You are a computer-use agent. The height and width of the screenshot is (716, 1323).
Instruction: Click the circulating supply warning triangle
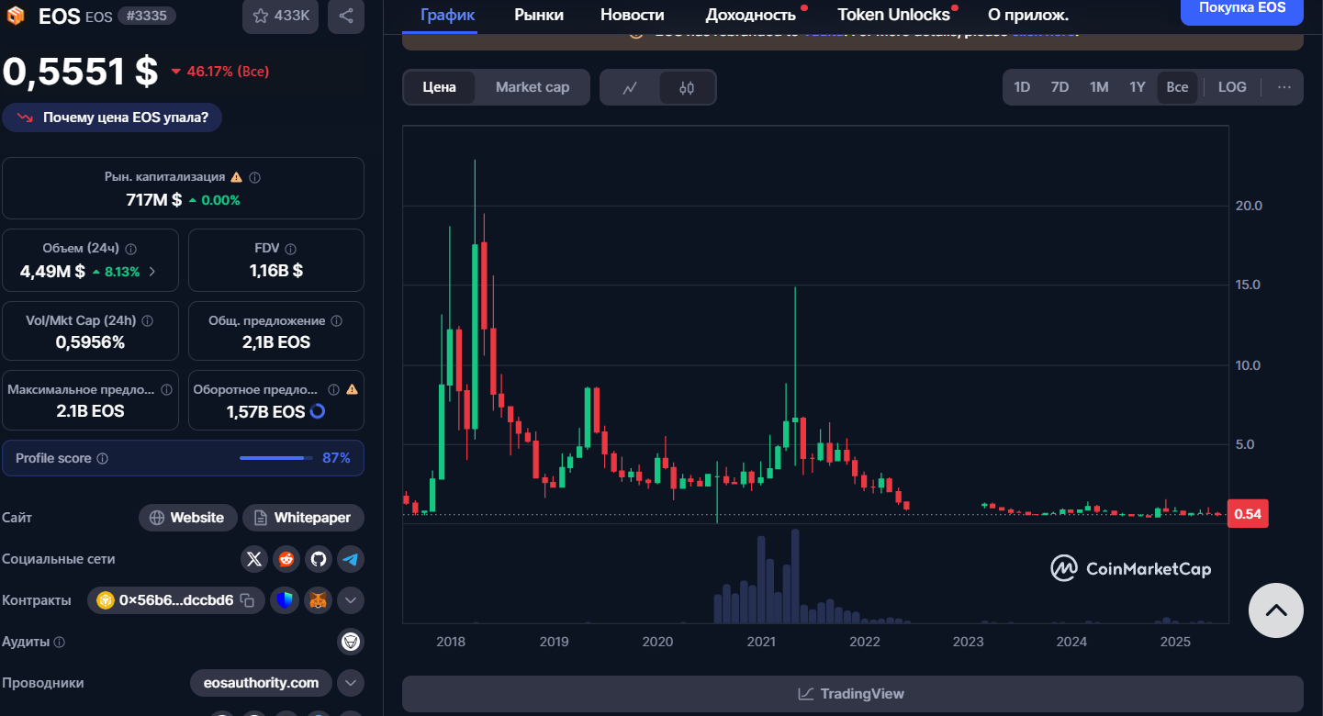tap(353, 389)
